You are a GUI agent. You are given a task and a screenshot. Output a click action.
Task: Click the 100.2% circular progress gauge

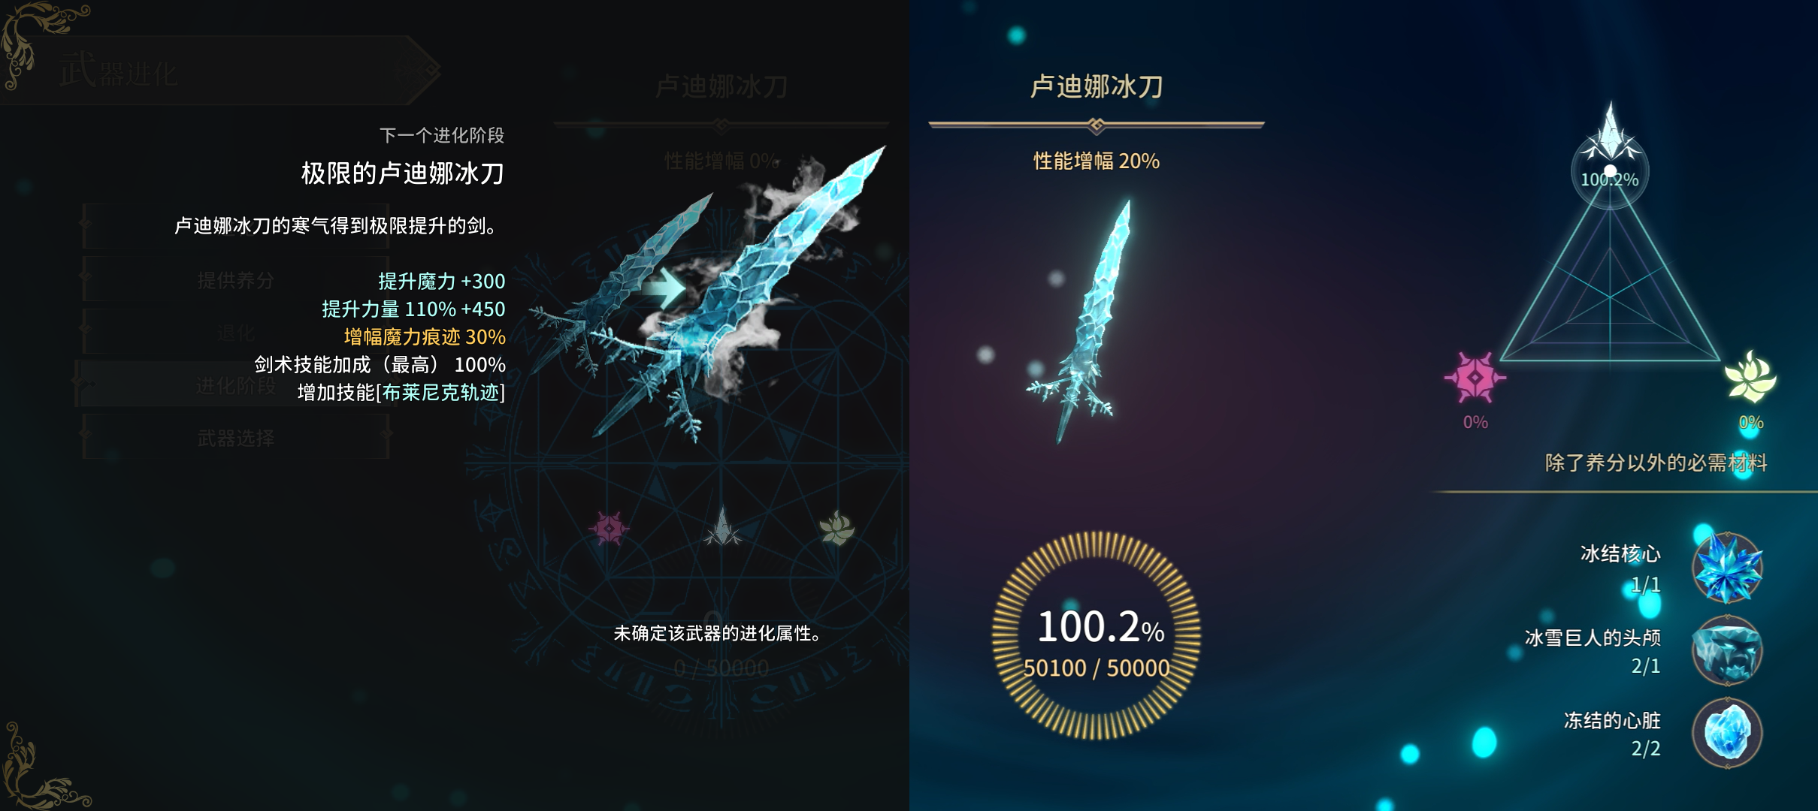click(x=1097, y=635)
